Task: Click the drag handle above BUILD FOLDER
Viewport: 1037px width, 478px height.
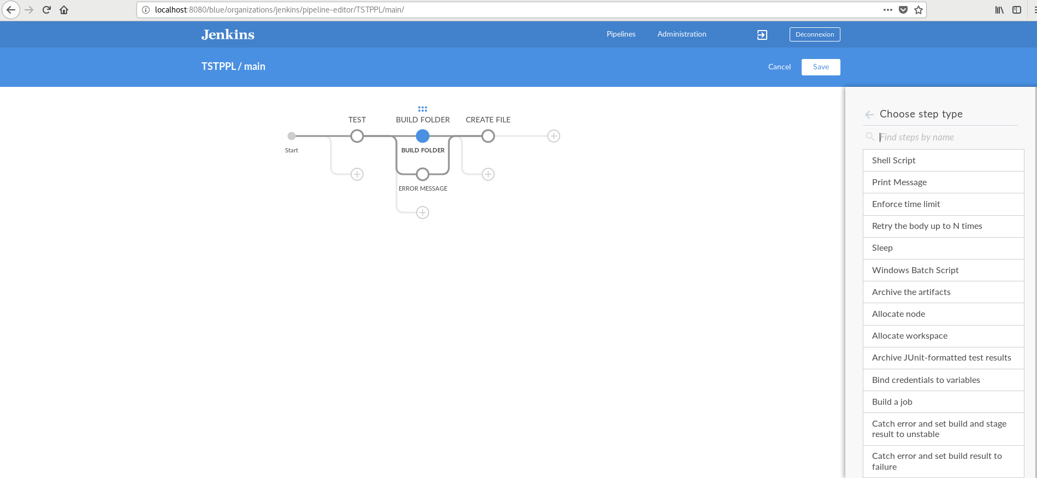Action: pos(423,109)
